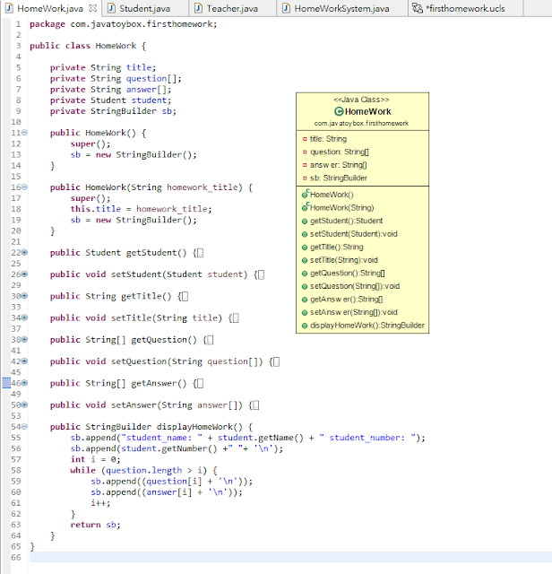Screen dimensions: 552x574
Task: Click the folded-code box after setTitle(String title)
Action: pos(236,318)
